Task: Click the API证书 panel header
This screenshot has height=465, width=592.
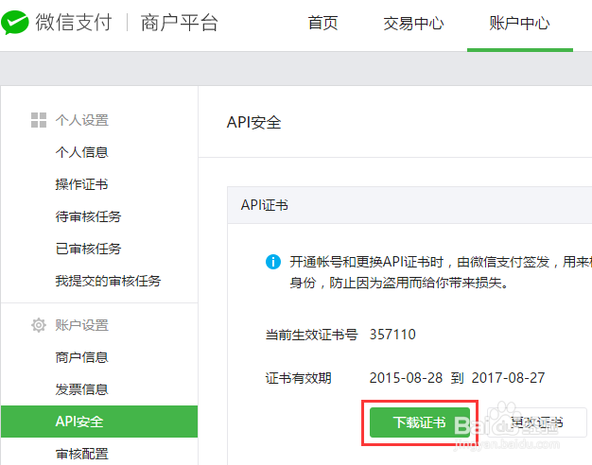Action: 409,205
